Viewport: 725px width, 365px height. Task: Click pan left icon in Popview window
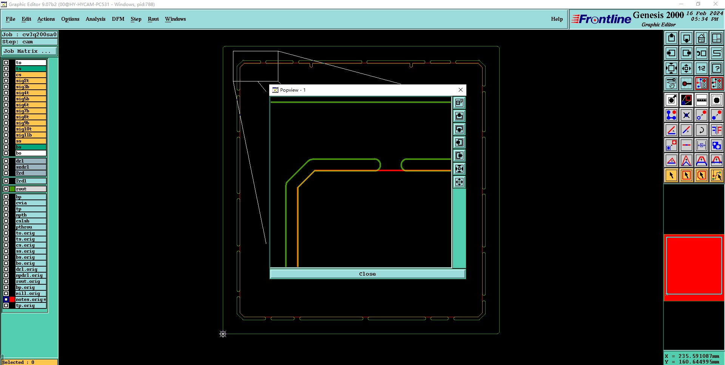(459, 143)
